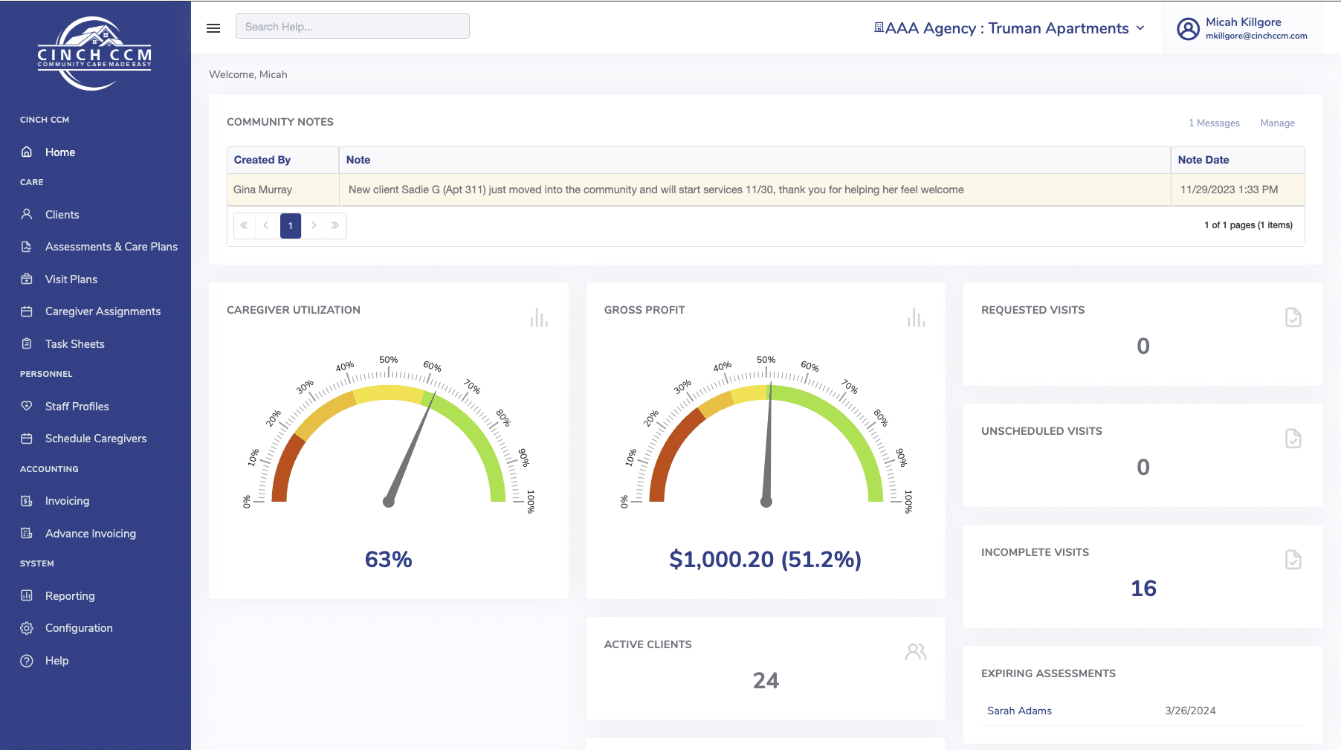1341x750 pixels.
Task: Open the 1 Messages link
Action: (x=1214, y=123)
